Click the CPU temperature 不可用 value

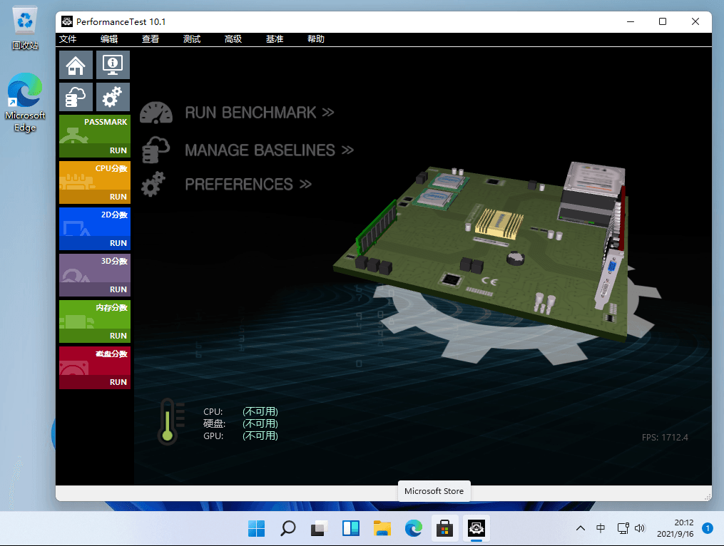point(260,411)
